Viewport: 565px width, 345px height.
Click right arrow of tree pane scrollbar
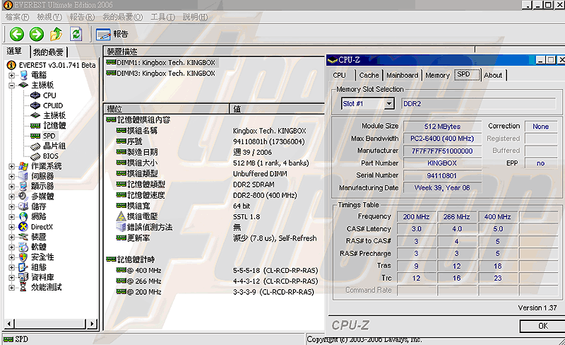(93, 324)
